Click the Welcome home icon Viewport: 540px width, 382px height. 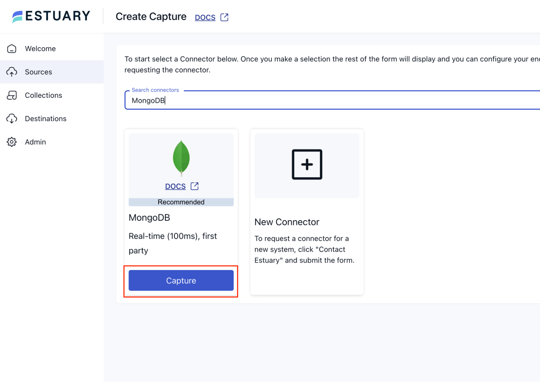(12, 48)
